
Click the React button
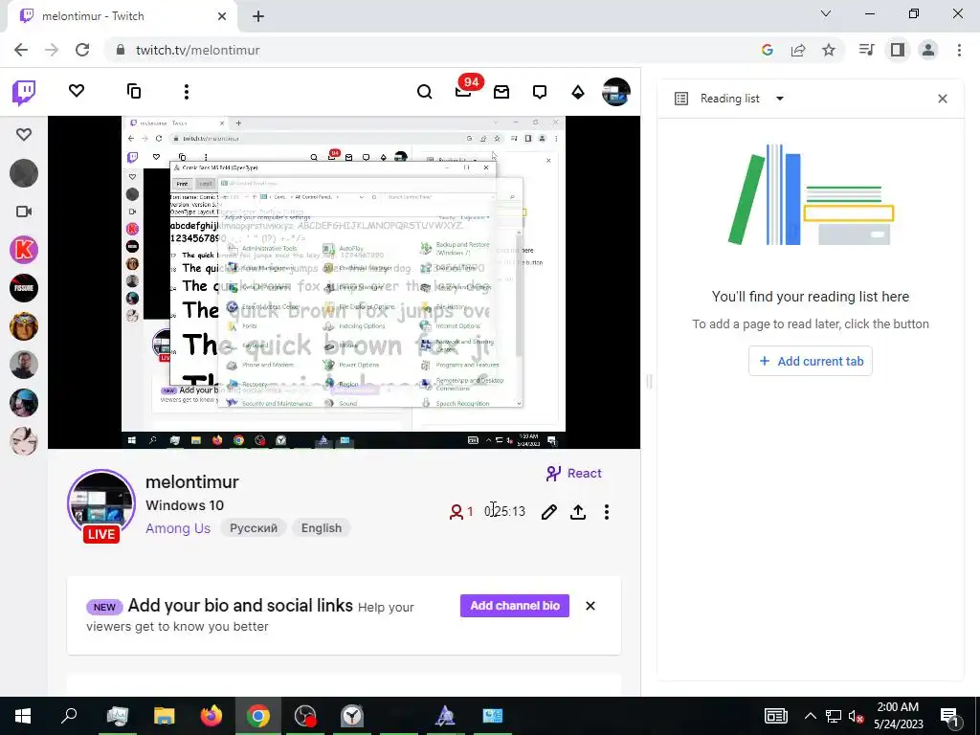point(574,473)
